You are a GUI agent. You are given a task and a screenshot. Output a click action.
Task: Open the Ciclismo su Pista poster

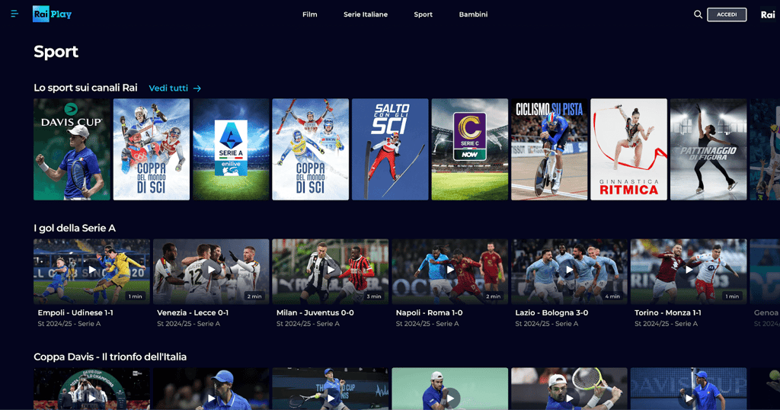click(x=549, y=149)
